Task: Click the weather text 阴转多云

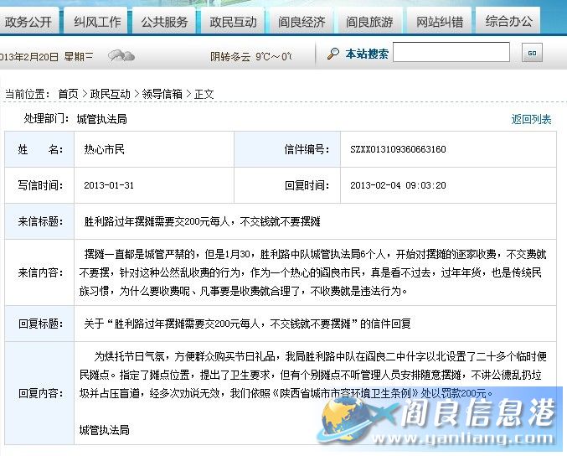Action: [x=230, y=56]
